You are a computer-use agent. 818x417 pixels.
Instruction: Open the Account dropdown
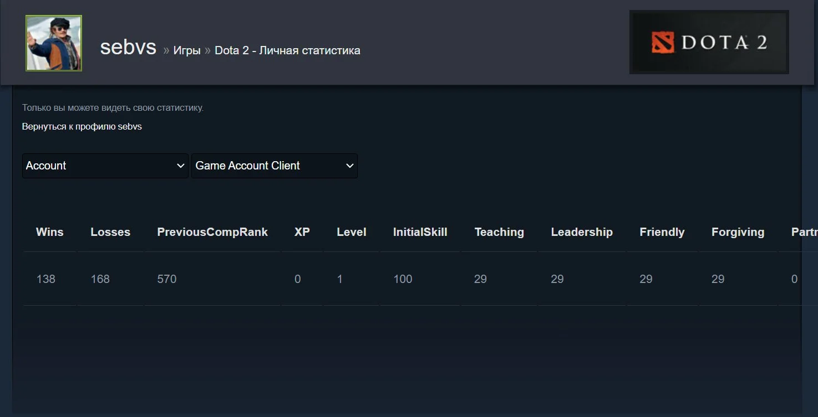click(x=105, y=166)
